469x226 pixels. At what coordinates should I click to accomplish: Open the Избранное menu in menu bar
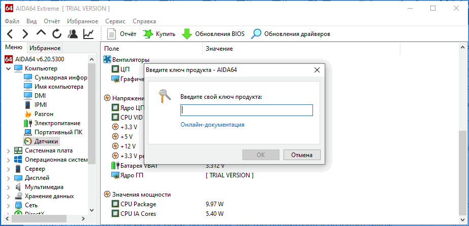click(x=82, y=21)
